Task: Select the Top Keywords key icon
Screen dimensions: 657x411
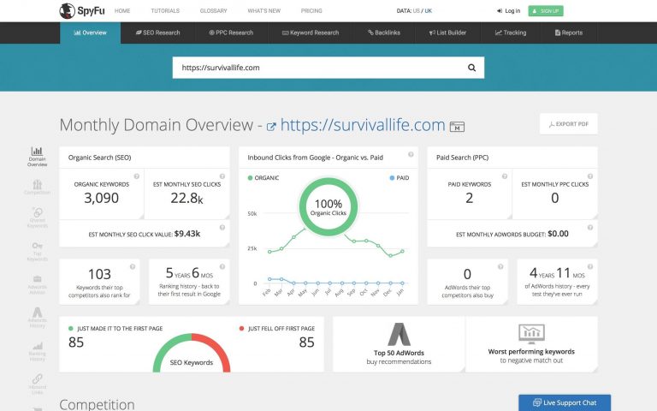Action: (x=38, y=247)
